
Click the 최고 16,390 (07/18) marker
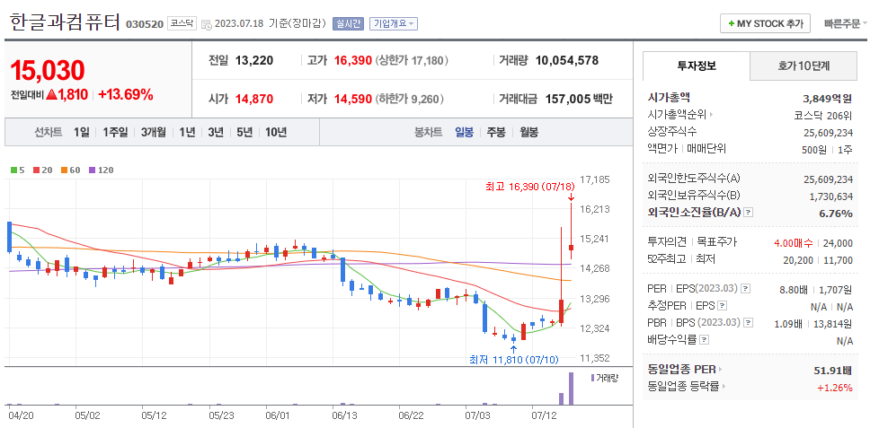coord(530,187)
